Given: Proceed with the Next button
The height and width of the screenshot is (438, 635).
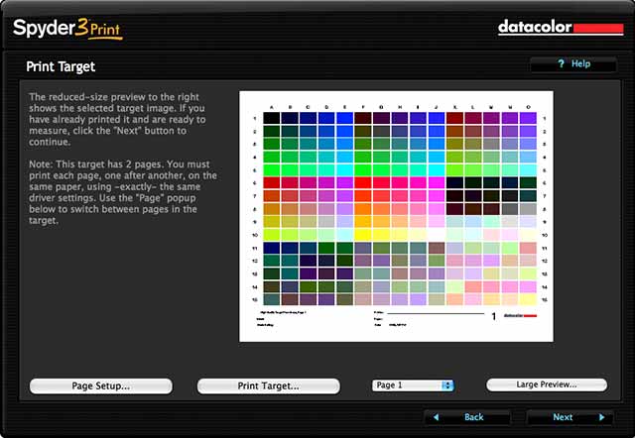Looking at the screenshot, I should click(x=570, y=417).
